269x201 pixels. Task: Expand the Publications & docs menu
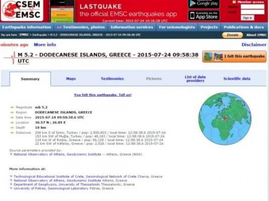244,27
